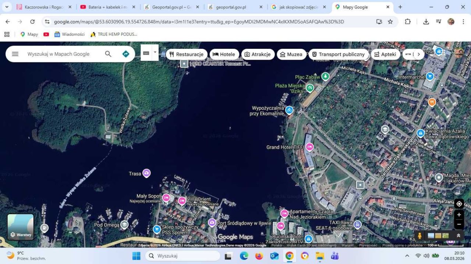The image size is (471, 264).
Task: Click the Trasa camera marker
Action: click(x=146, y=173)
